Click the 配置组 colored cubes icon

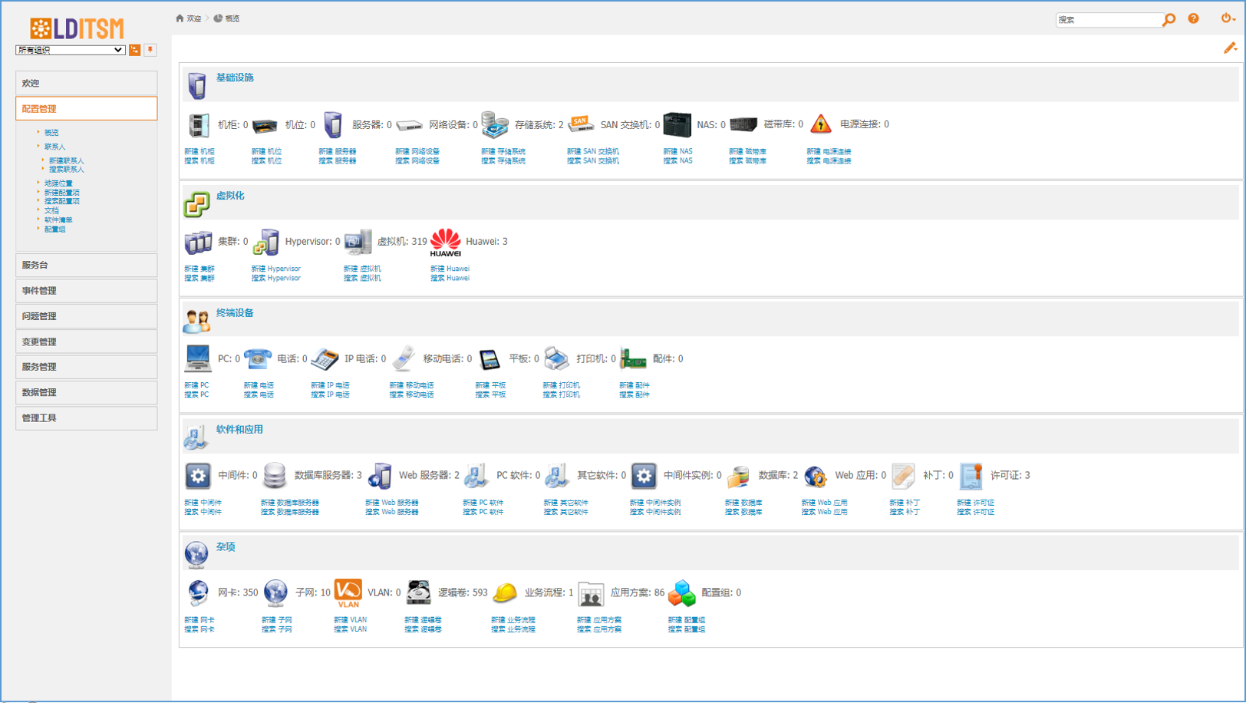(681, 593)
